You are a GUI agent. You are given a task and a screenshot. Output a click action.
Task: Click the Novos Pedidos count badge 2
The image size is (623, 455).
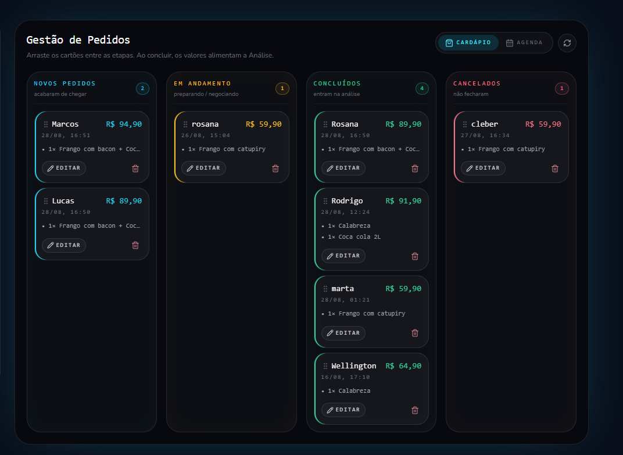(x=142, y=88)
